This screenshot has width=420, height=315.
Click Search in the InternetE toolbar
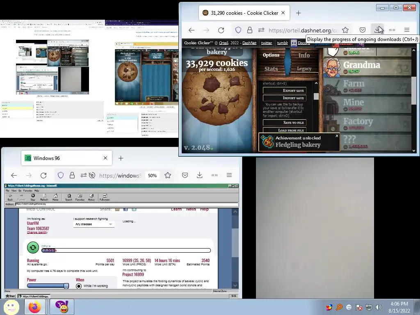69,197
